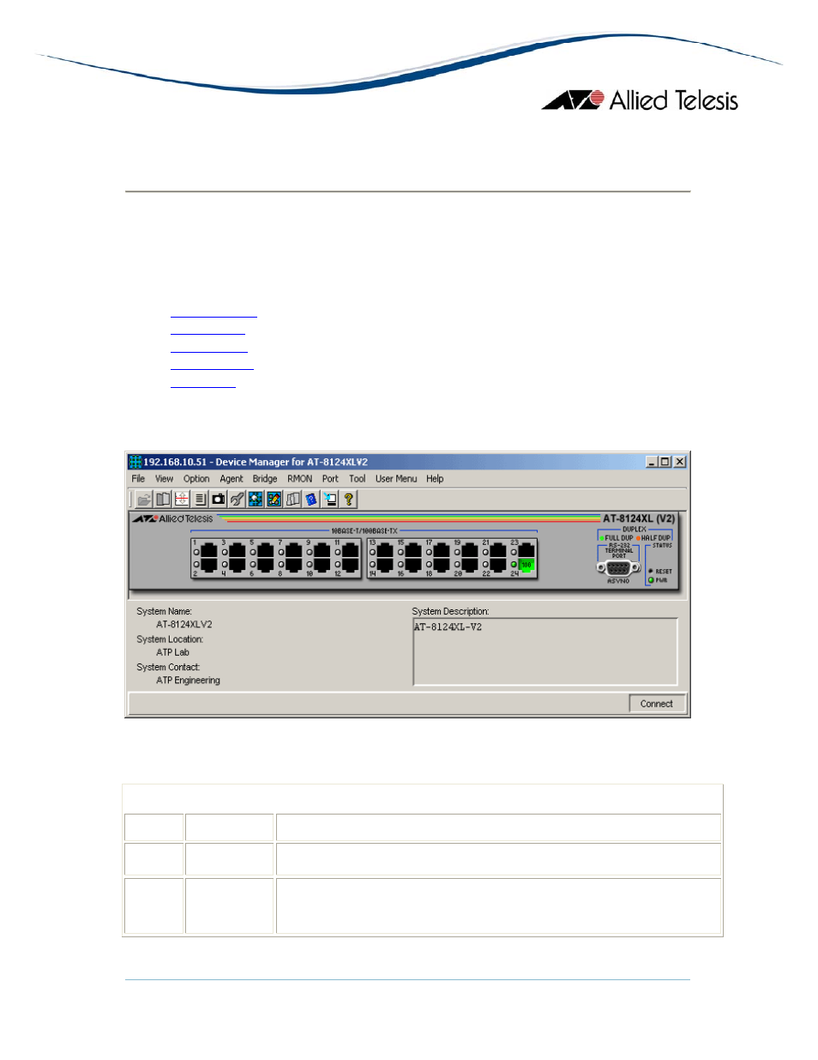
Task: Click the open book toolbar icon
Action: [163, 500]
